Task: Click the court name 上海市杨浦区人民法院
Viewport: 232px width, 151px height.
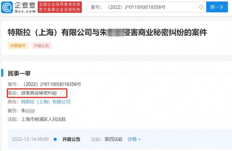Action: point(43,119)
